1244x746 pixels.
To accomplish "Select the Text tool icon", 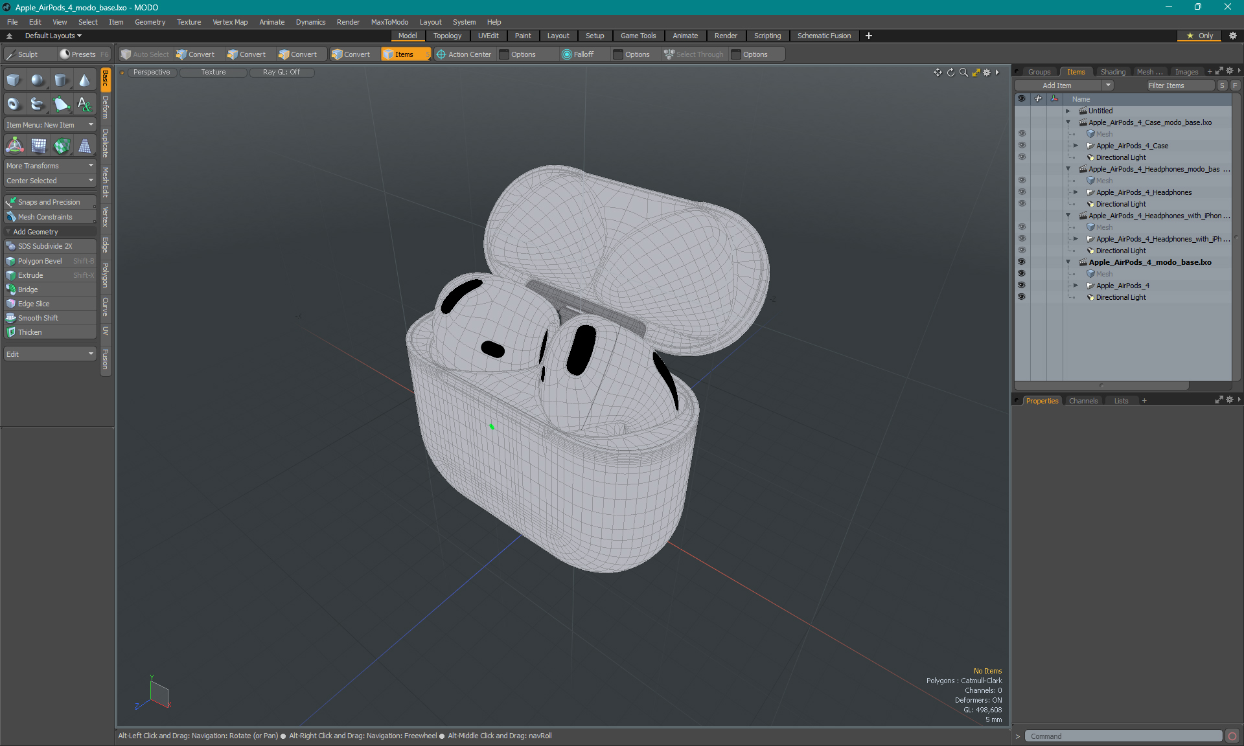I will click(x=84, y=104).
